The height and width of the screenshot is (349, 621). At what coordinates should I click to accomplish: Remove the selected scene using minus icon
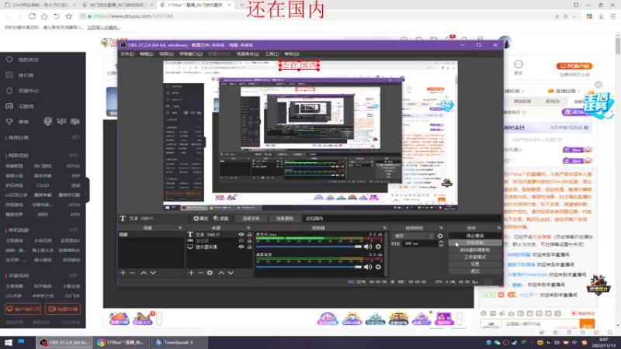[x=132, y=273]
